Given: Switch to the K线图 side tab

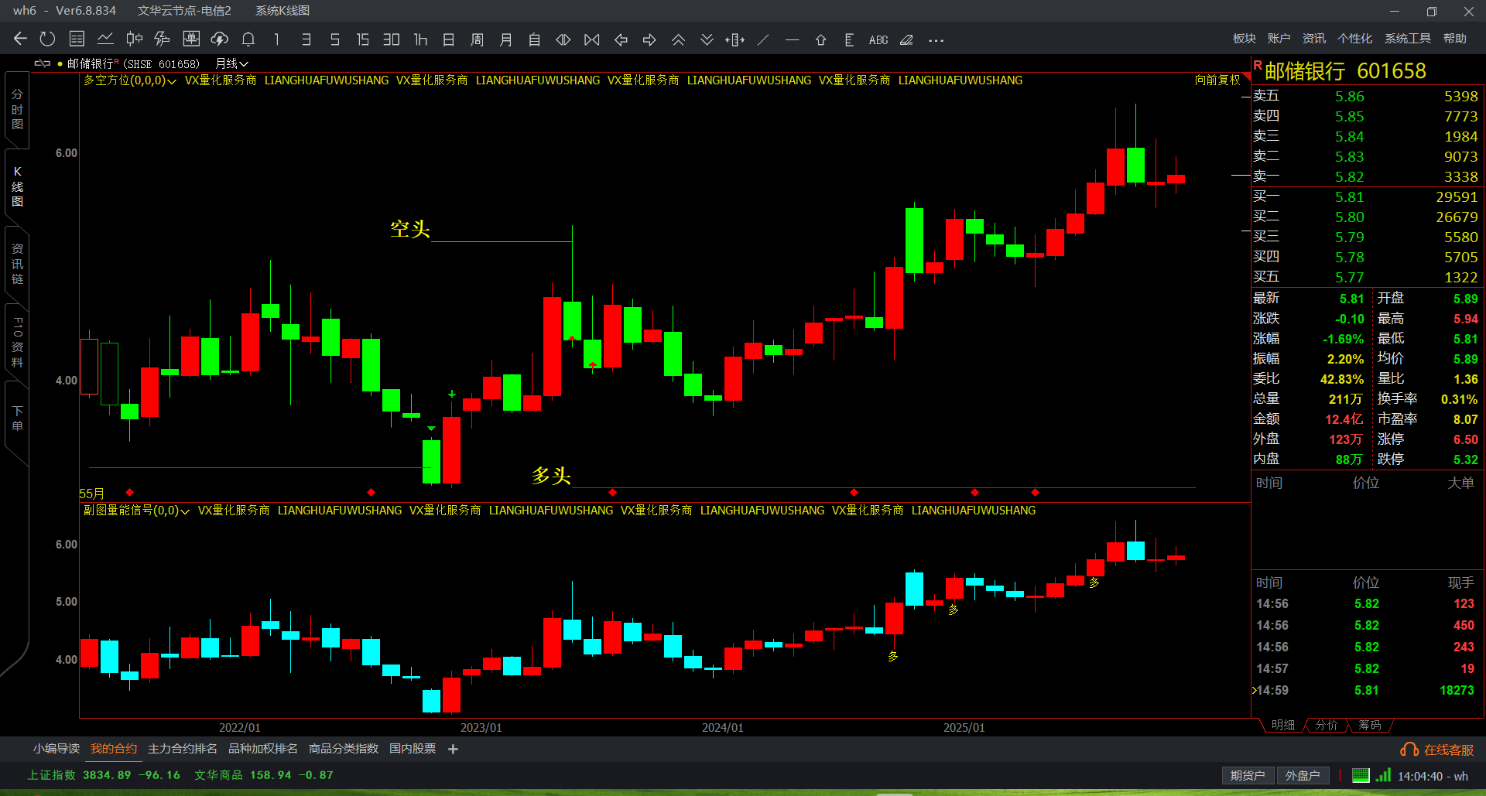Looking at the screenshot, I should (x=17, y=186).
